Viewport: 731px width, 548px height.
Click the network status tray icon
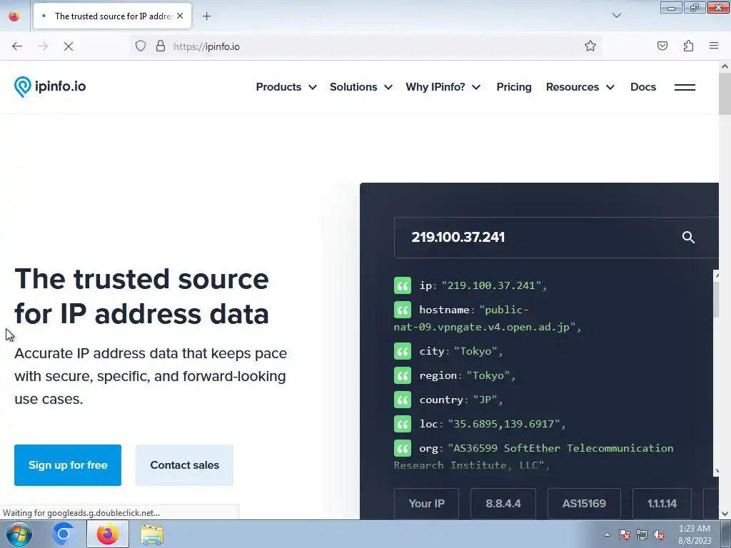click(x=642, y=534)
